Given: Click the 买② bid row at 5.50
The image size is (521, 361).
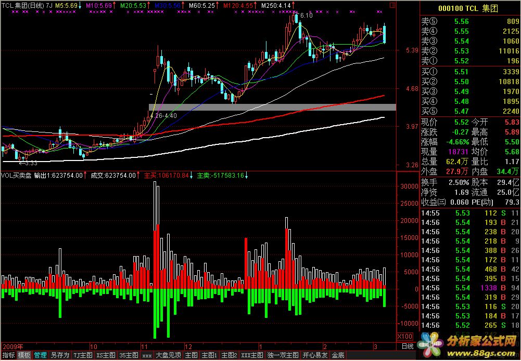Looking at the screenshot, I should pos(470,82).
